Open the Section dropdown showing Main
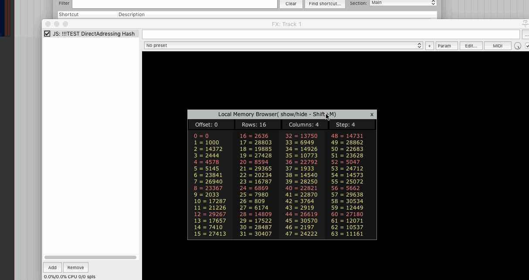 point(403,3)
